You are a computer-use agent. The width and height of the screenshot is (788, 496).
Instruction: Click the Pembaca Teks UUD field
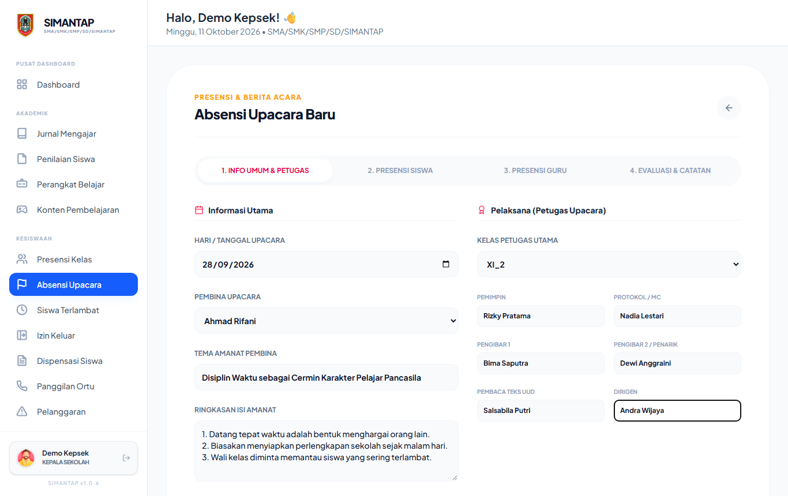point(541,411)
